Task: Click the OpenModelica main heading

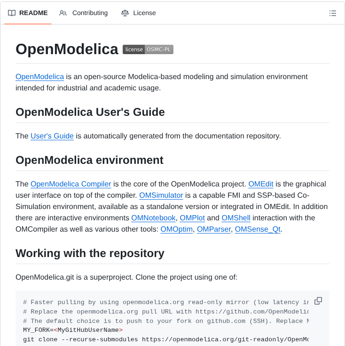Action: [67, 49]
